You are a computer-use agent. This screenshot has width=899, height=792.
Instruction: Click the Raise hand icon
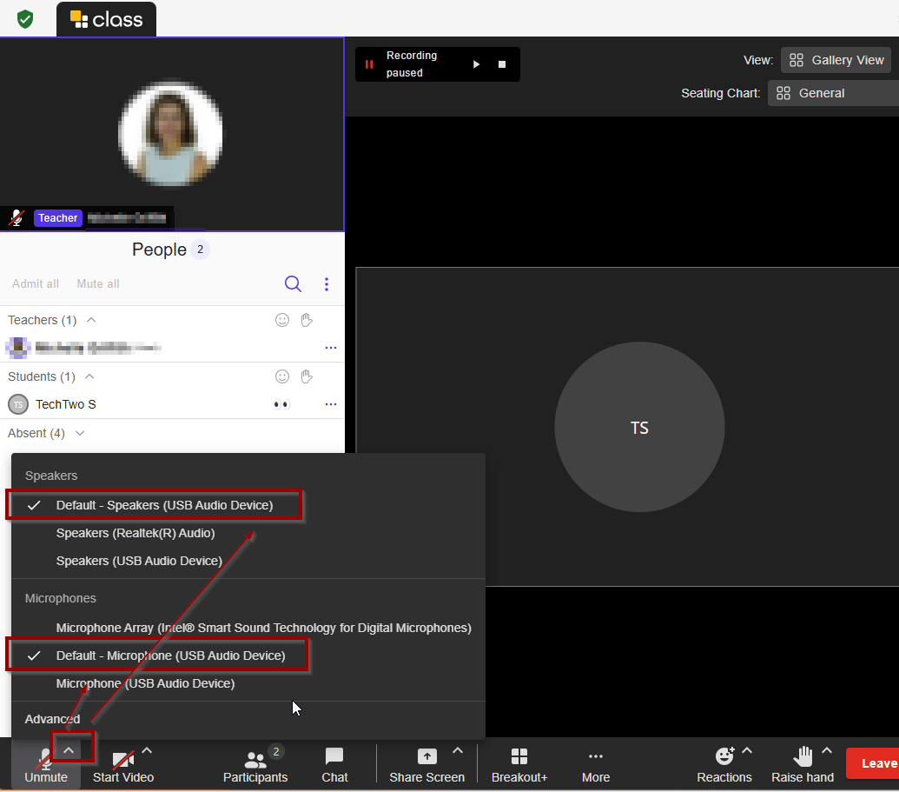803,756
